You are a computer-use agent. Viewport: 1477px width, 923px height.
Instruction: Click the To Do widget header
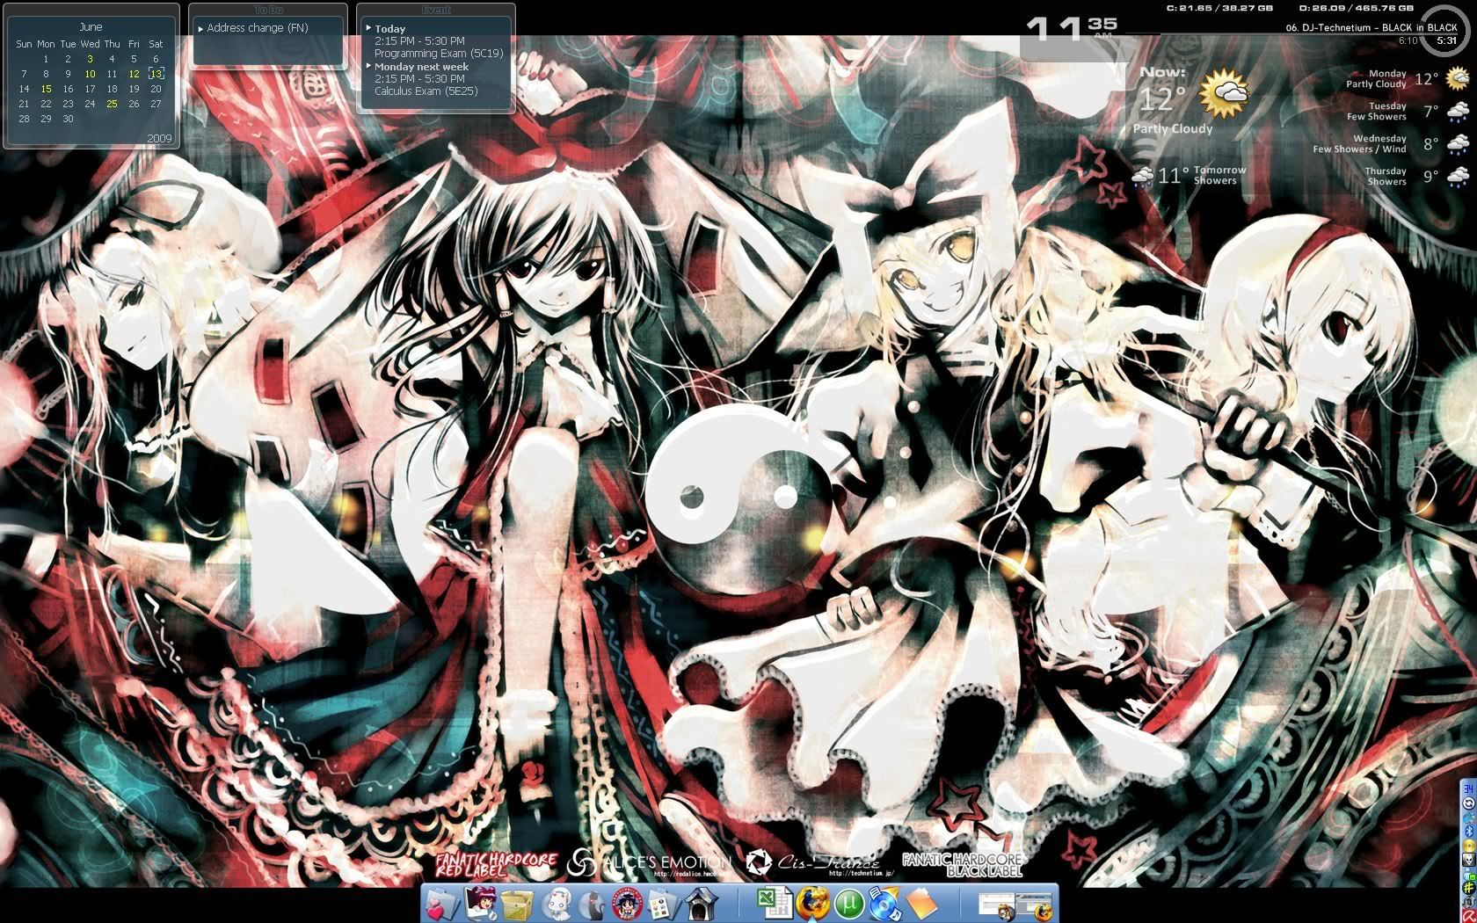(268, 10)
